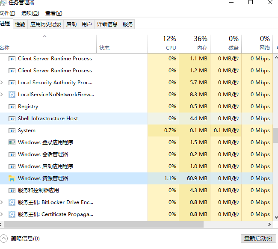Image resolution: width=278 pixels, height=249 pixels.
Task: Click the System process icon
Action: (12, 130)
